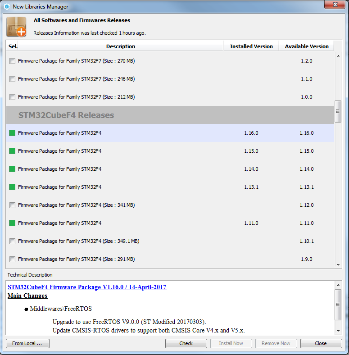Click the Main Changes heading
349x355 pixels.
coord(27,296)
